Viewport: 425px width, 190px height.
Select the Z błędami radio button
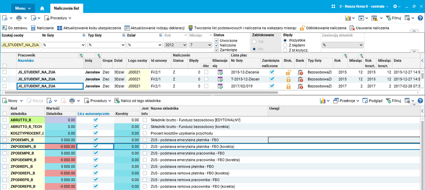(x=285, y=45)
